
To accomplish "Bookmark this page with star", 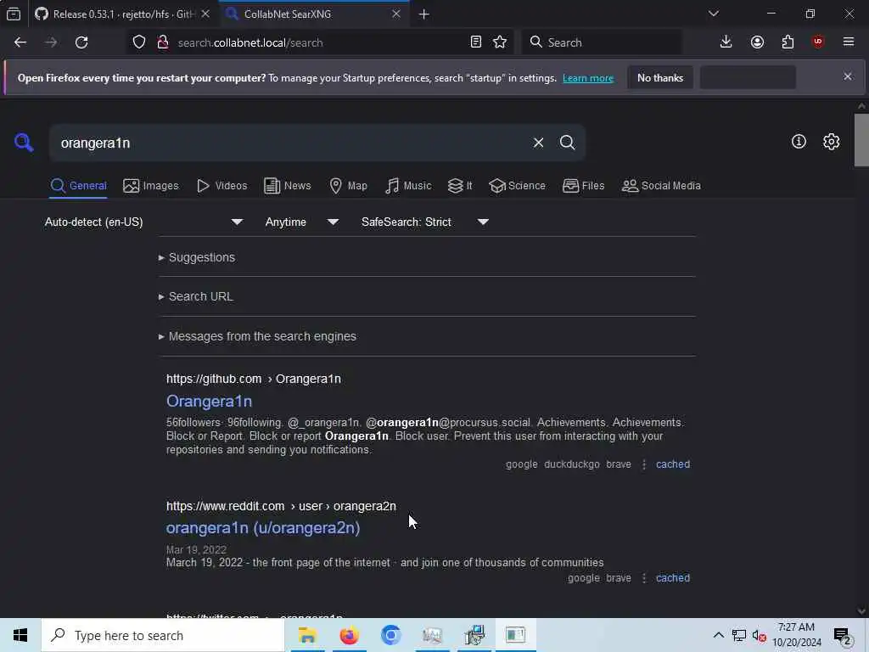I will pos(500,42).
